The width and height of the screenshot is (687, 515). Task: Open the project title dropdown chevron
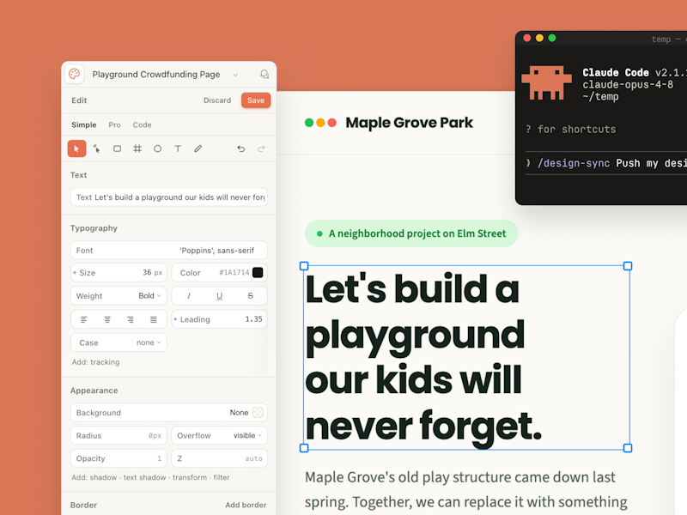point(235,75)
